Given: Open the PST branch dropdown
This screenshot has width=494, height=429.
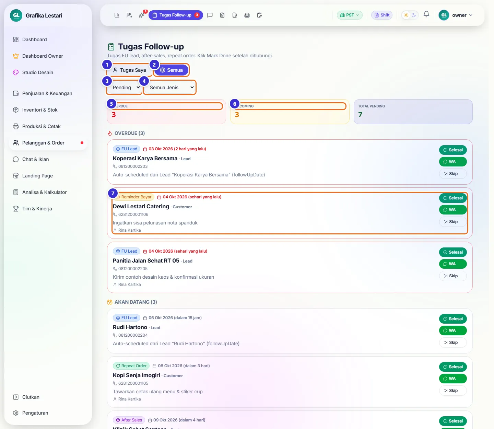Looking at the screenshot, I should (350, 15).
